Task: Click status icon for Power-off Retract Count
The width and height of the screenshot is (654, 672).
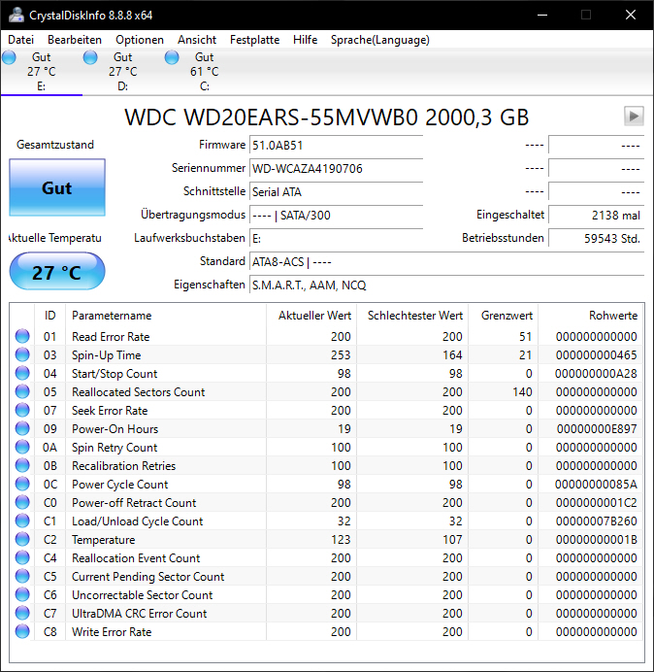Action: (22, 502)
